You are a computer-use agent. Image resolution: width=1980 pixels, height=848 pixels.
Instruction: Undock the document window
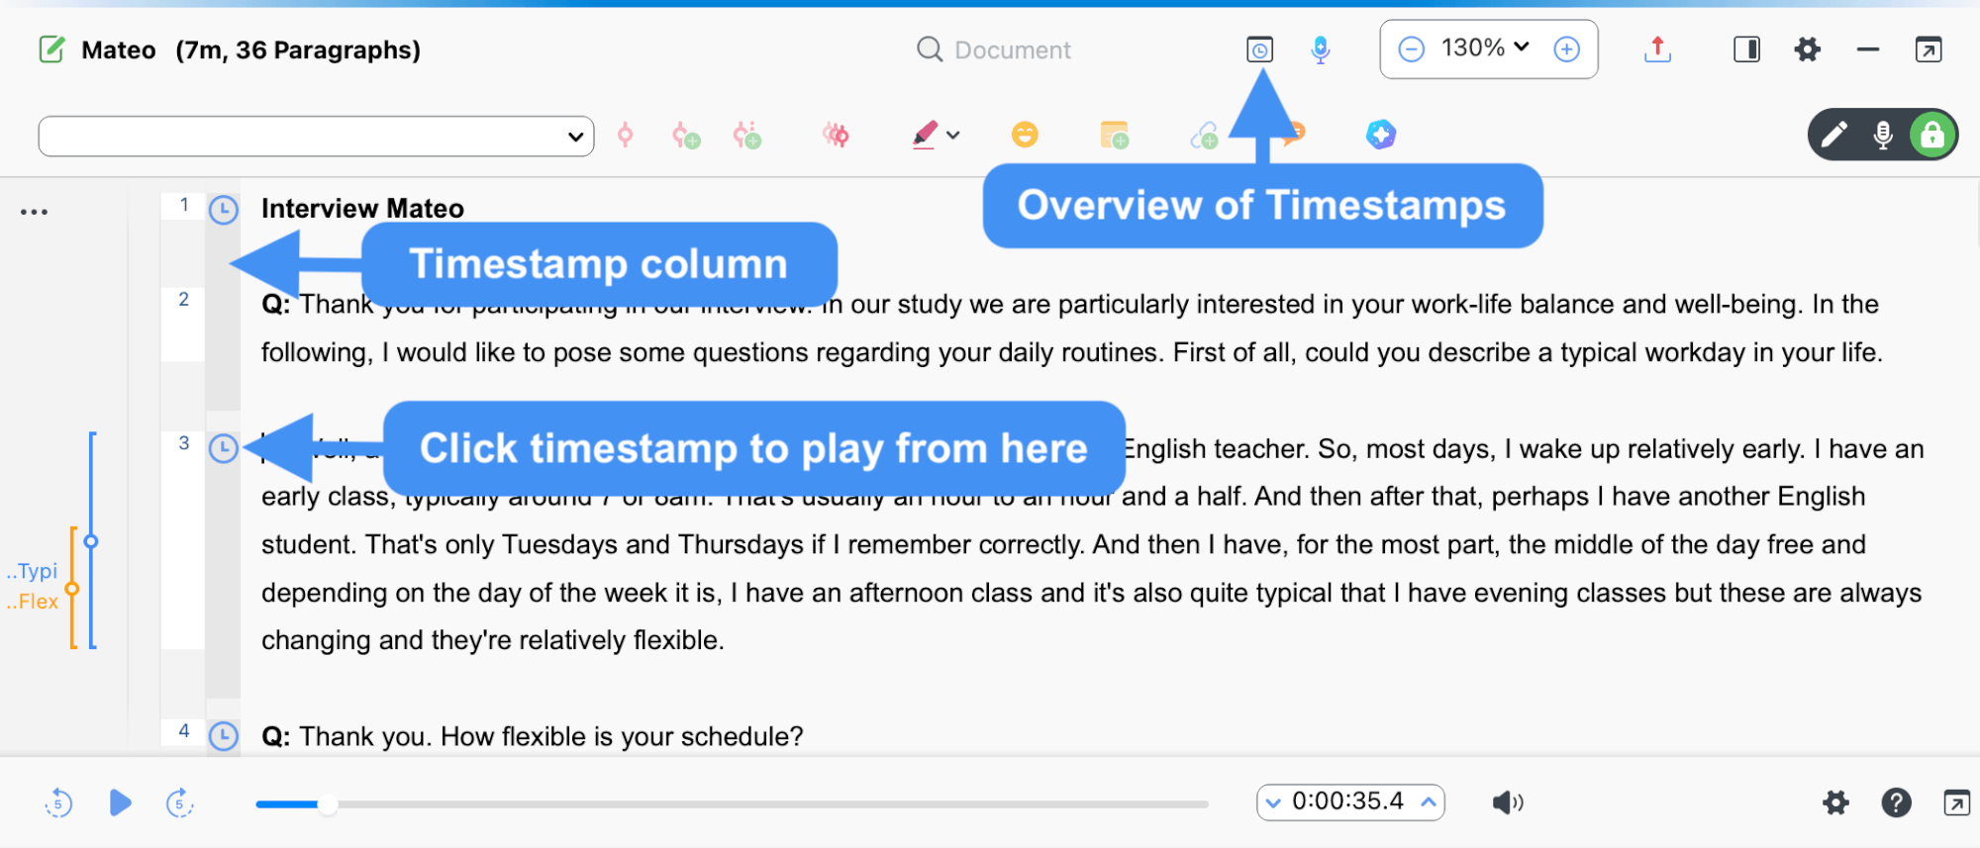click(1929, 49)
